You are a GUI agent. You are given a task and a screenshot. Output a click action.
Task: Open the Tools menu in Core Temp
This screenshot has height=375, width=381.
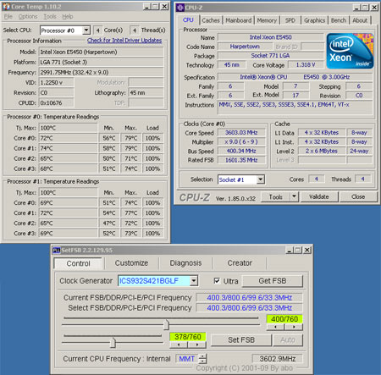click(x=50, y=17)
